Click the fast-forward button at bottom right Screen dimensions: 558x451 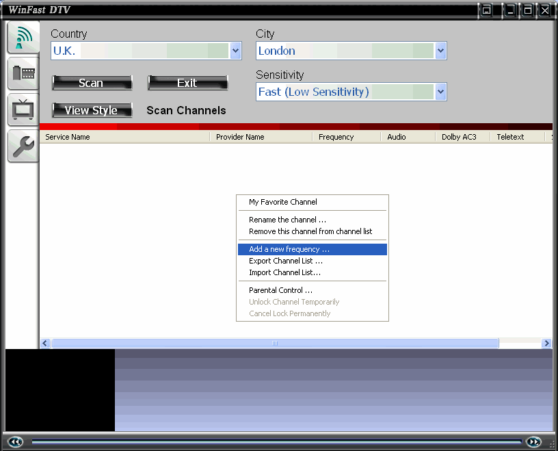(533, 441)
